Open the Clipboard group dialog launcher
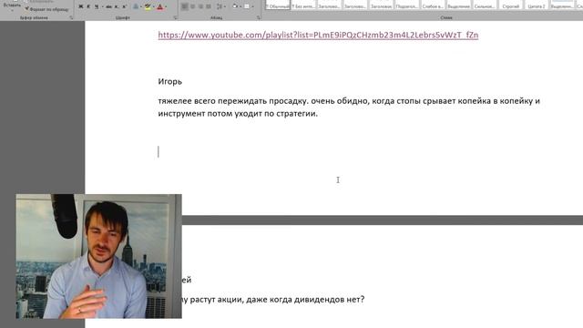 pyautogui.click(x=71, y=17)
